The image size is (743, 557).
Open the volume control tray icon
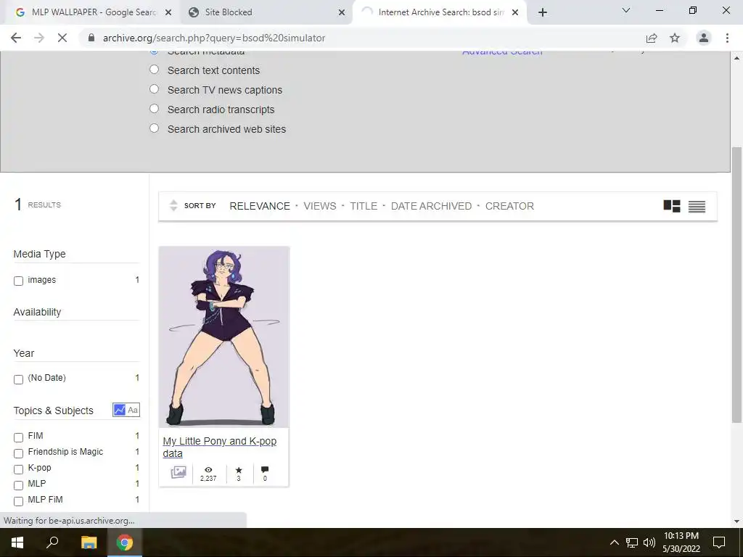coord(649,542)
